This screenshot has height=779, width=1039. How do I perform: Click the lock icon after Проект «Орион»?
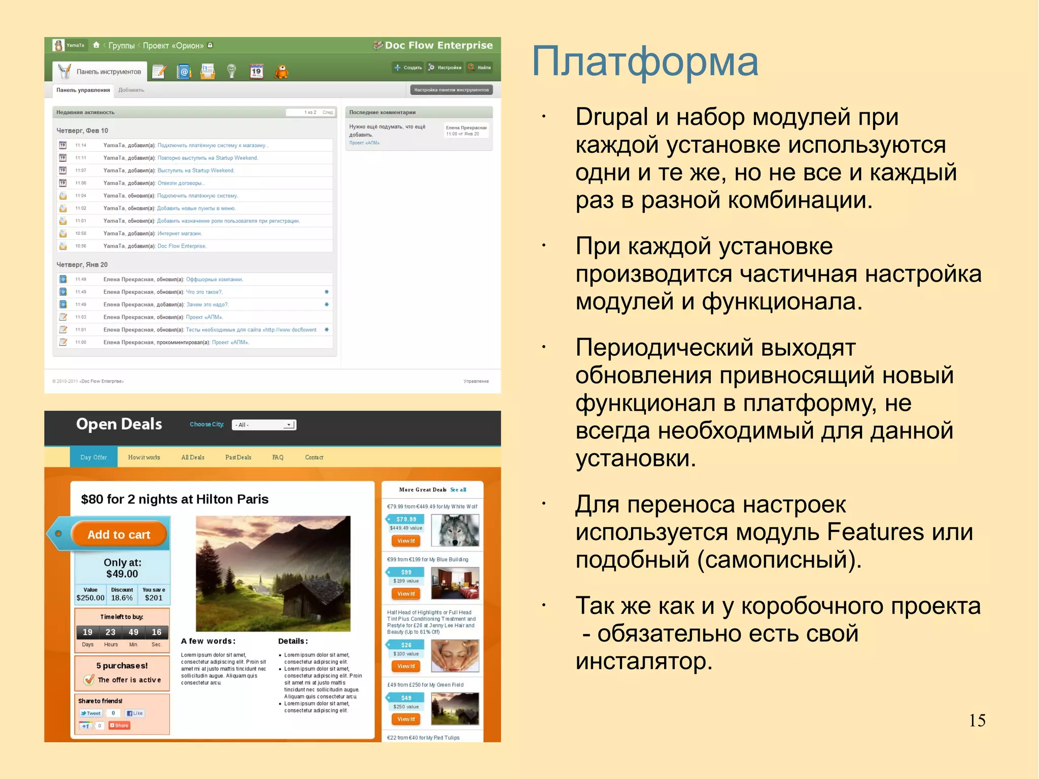click(210, 45)
